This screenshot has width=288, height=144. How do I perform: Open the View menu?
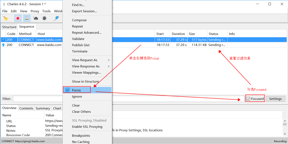23,11
